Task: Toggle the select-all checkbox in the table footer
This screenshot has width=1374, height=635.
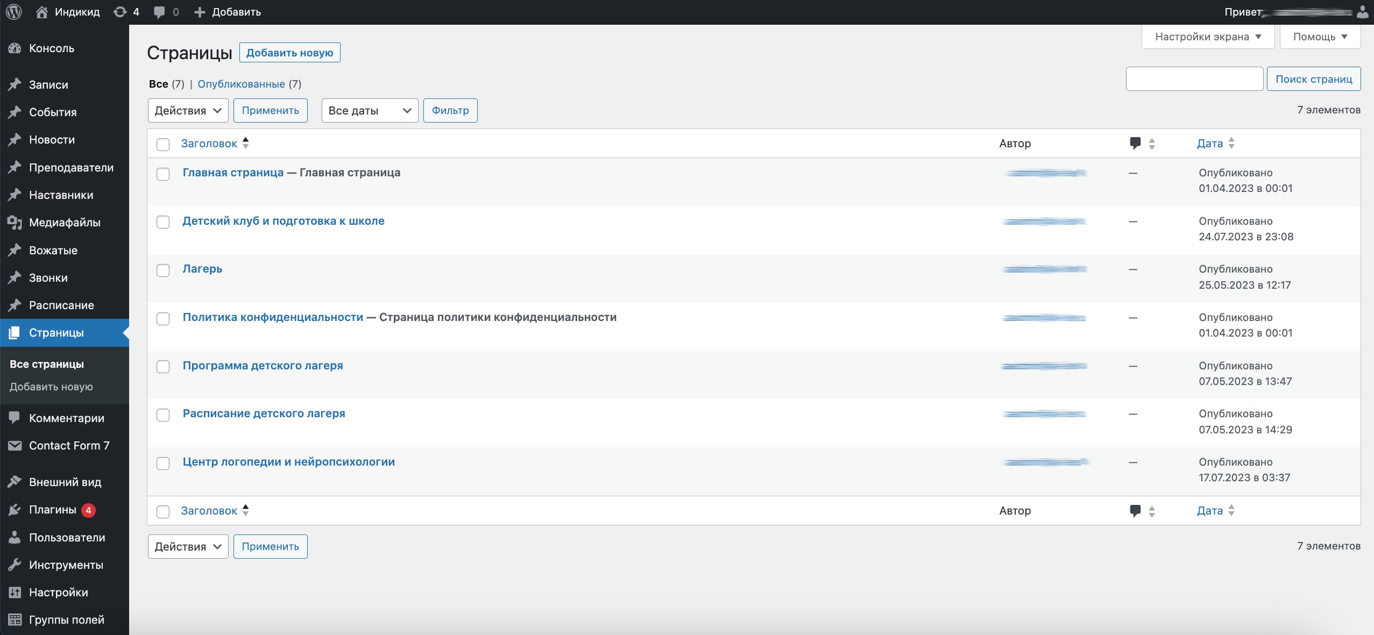Action: click(x=163, y=512)
